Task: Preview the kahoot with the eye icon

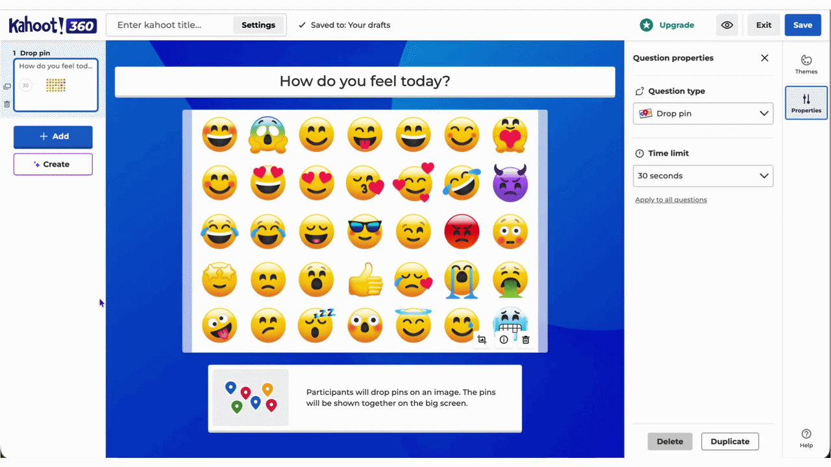Action: tap(727, 25)
